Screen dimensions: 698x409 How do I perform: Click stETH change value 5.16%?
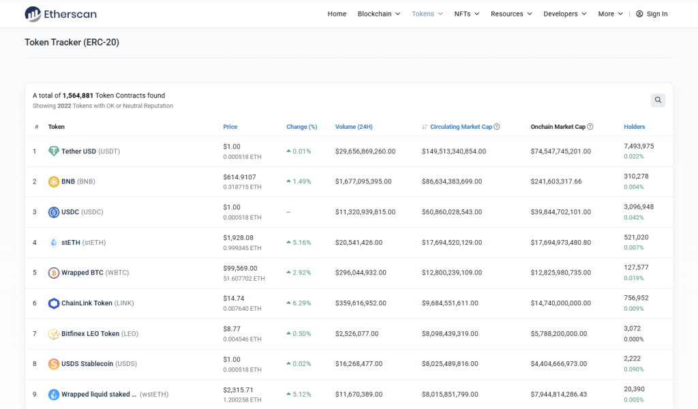tap(302, 243)
